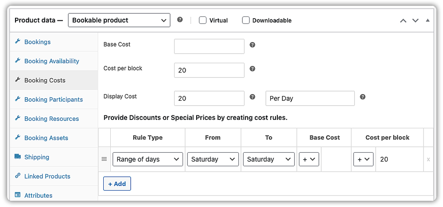443x207 pixels.
Task: Open the Range of days rule type dropdown
Action: click(x=148, y=159)
